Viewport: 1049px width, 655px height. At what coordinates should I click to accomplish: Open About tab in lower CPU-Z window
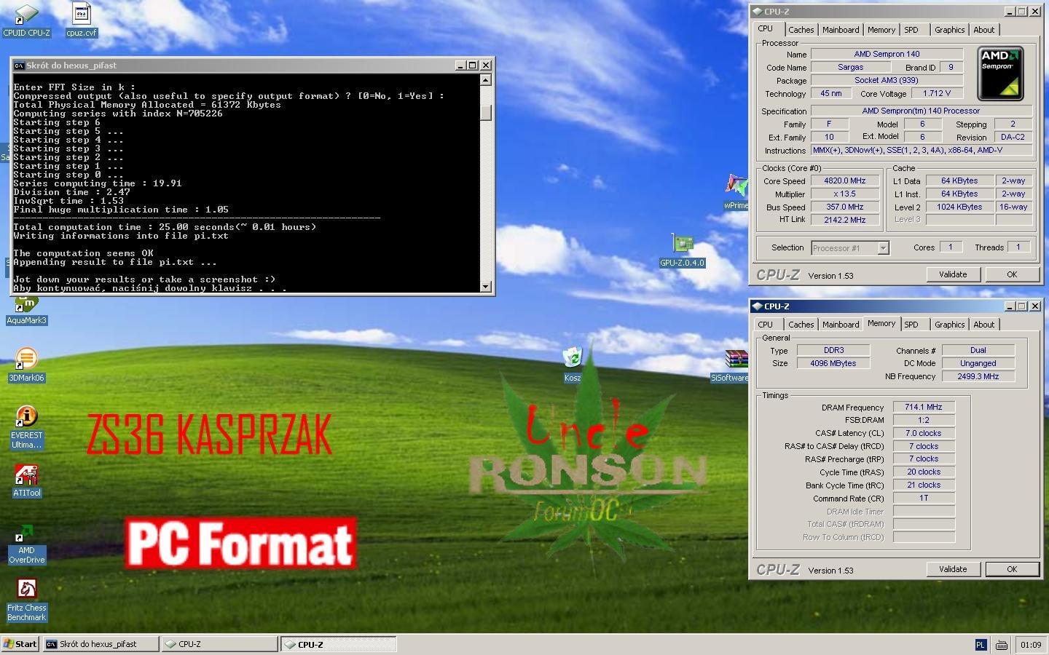pyautogui.click(x=984, y=325)
